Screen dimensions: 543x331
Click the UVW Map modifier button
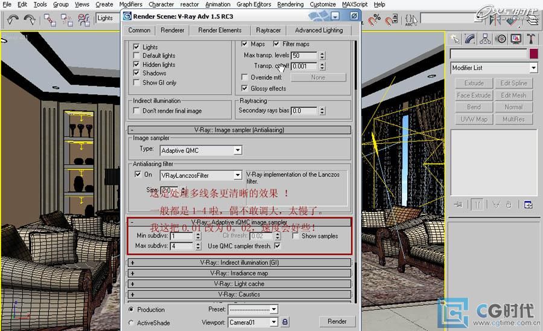tap(474, 119)
